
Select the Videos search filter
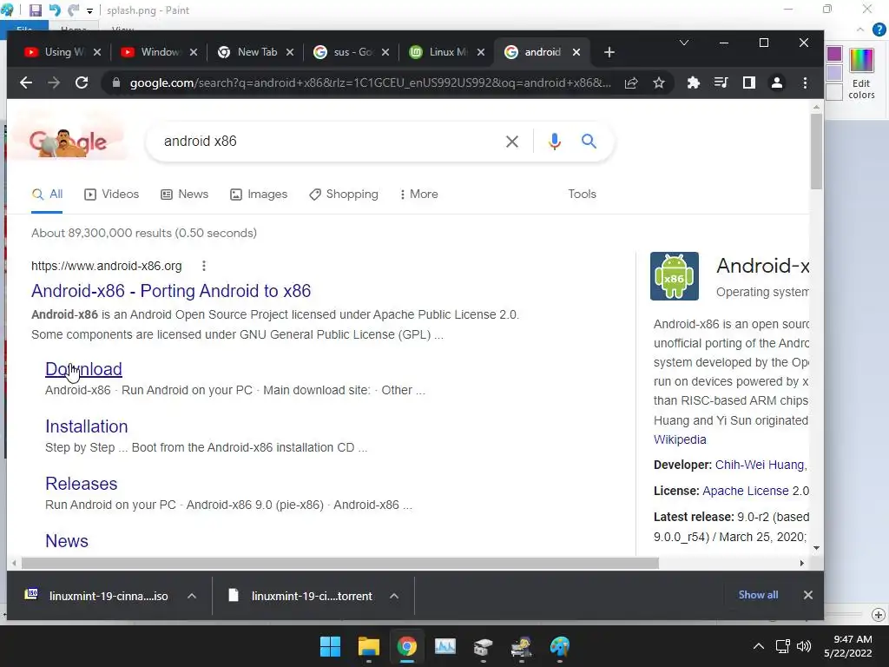click(112, 194)
